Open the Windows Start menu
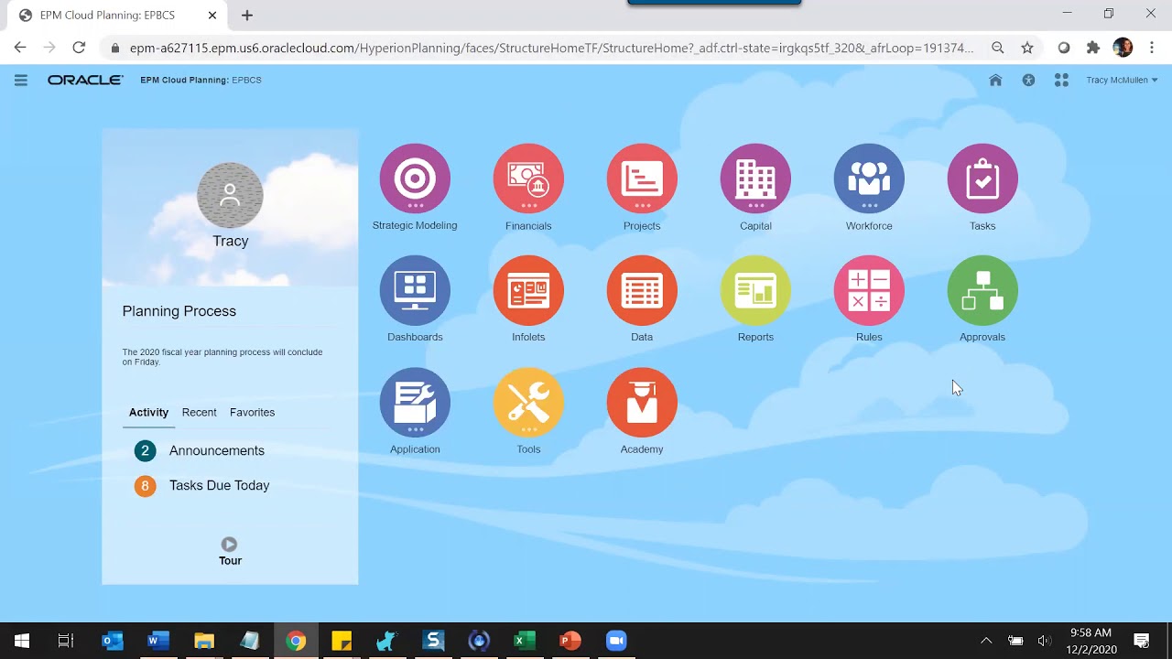Viewport: 1172px width, 659px height. click(x=22, y=641)
